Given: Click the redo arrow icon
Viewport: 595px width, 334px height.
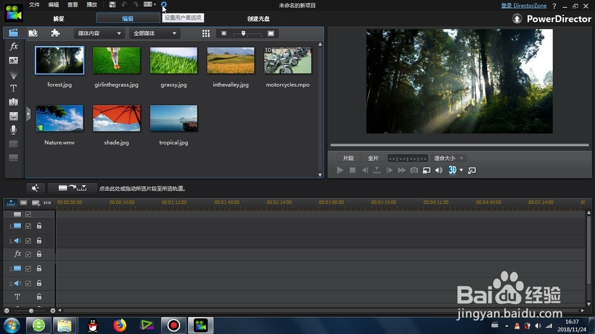Looking at the screenshot, I should pyautogui.click(x=136, y=5).
